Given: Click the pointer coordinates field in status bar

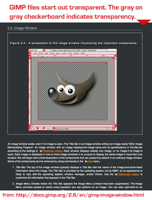Looking at the screenshot, I should pos(33,129).
